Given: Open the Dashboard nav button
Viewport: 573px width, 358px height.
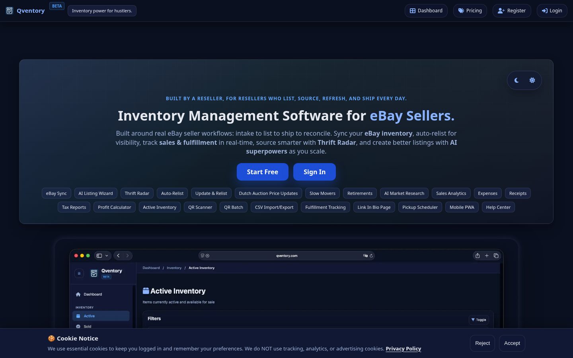Looking at the screenshot, I should click(x=426, y=11).
